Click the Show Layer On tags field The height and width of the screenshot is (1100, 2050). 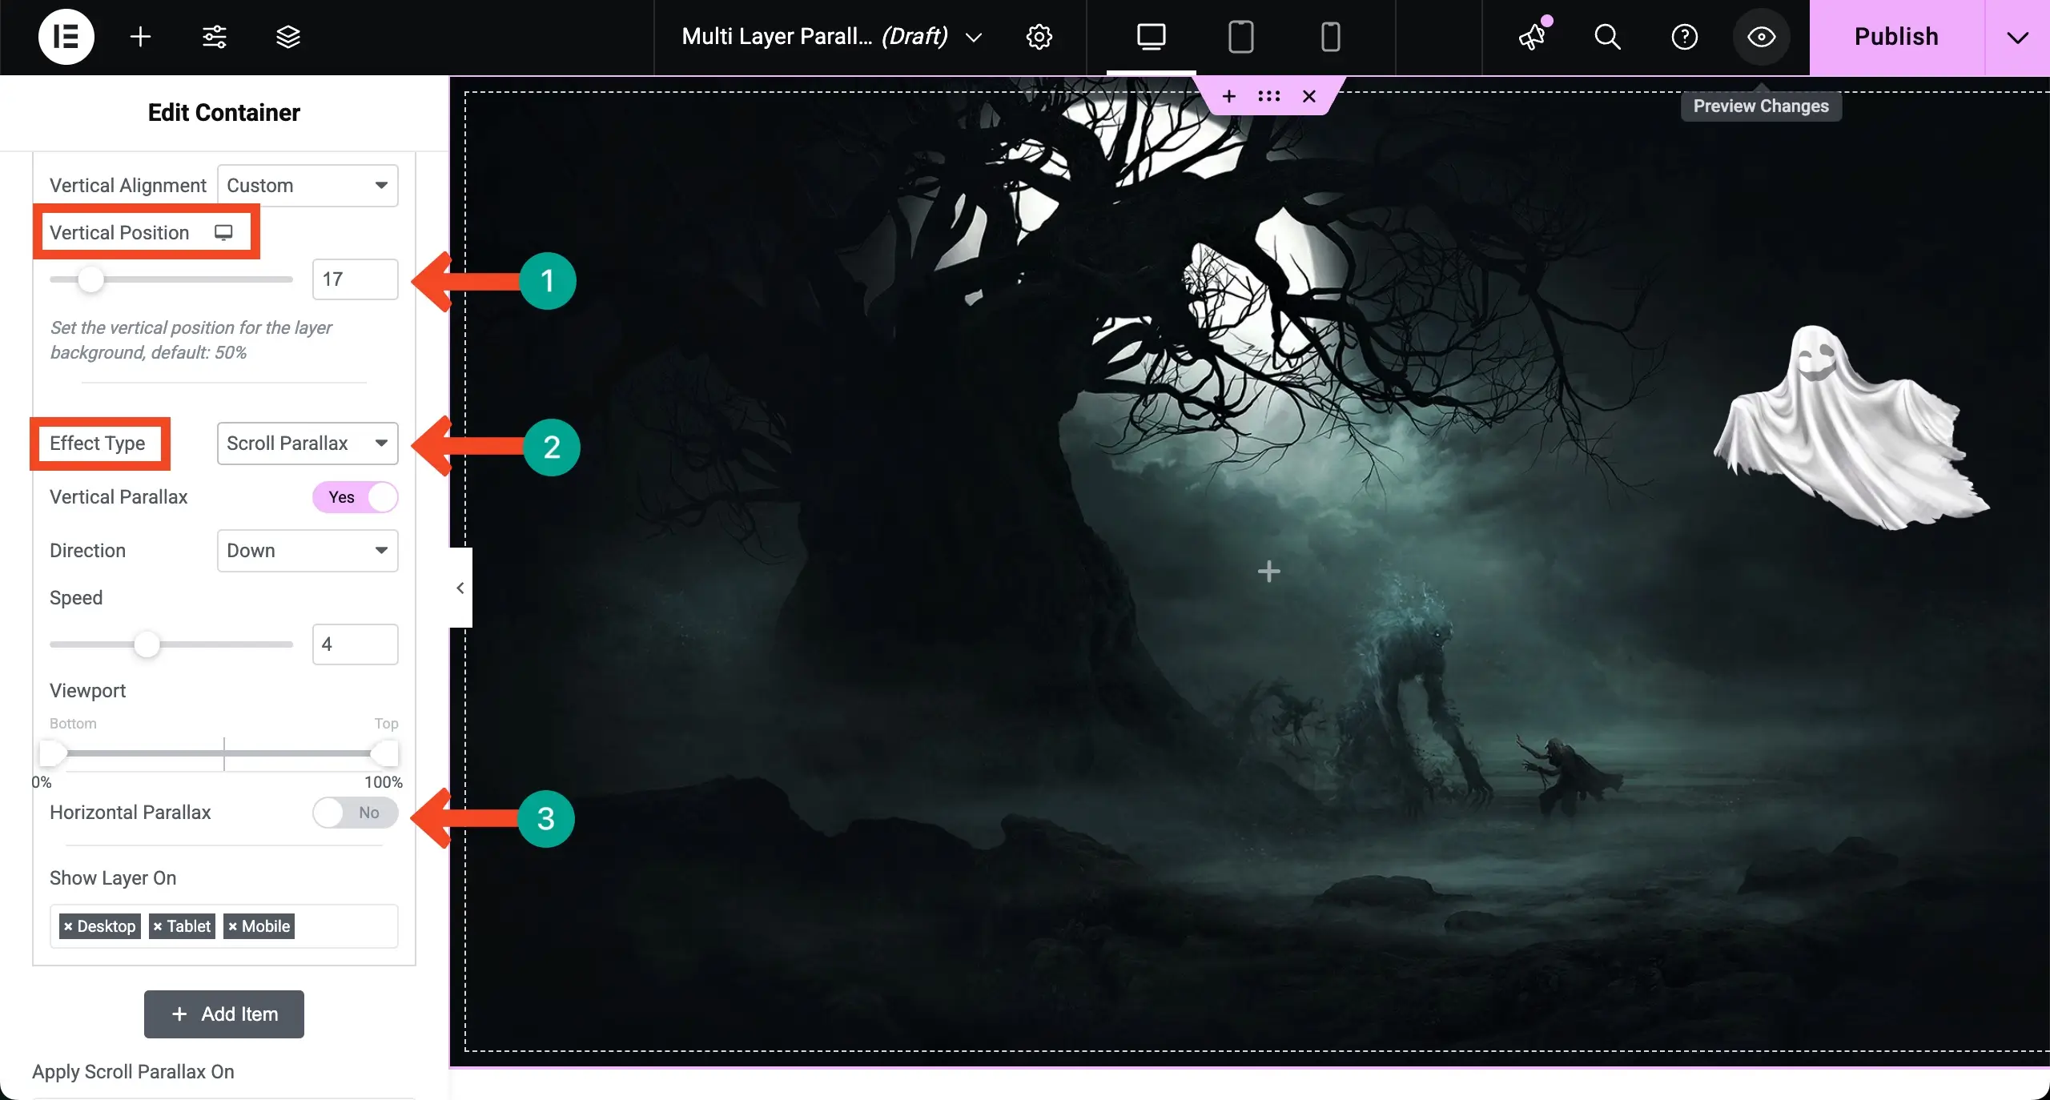pos(224,926)
